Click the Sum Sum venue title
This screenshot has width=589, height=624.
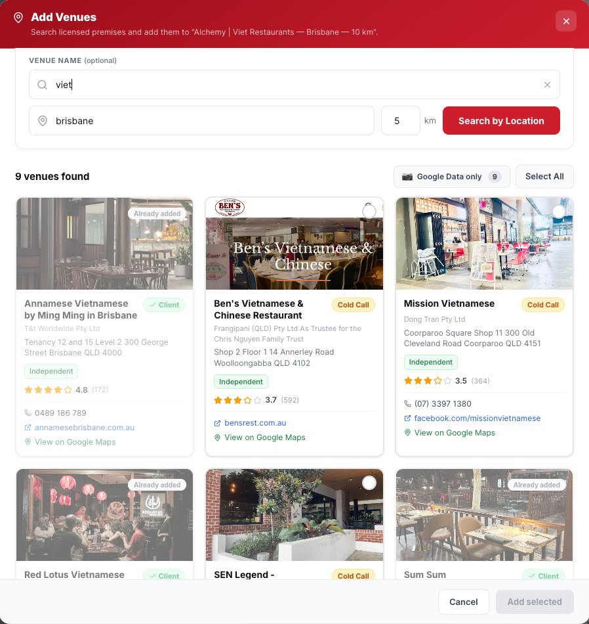[425, 575]
